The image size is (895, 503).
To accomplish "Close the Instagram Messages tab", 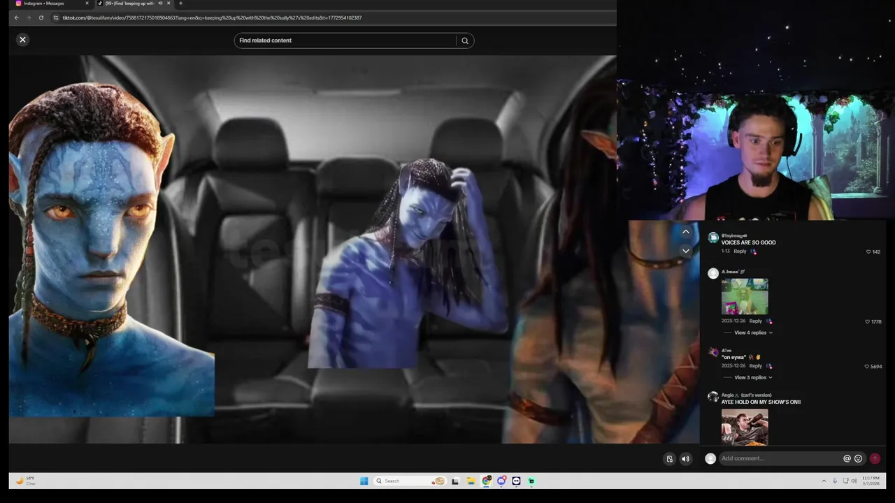I will 87,3.
